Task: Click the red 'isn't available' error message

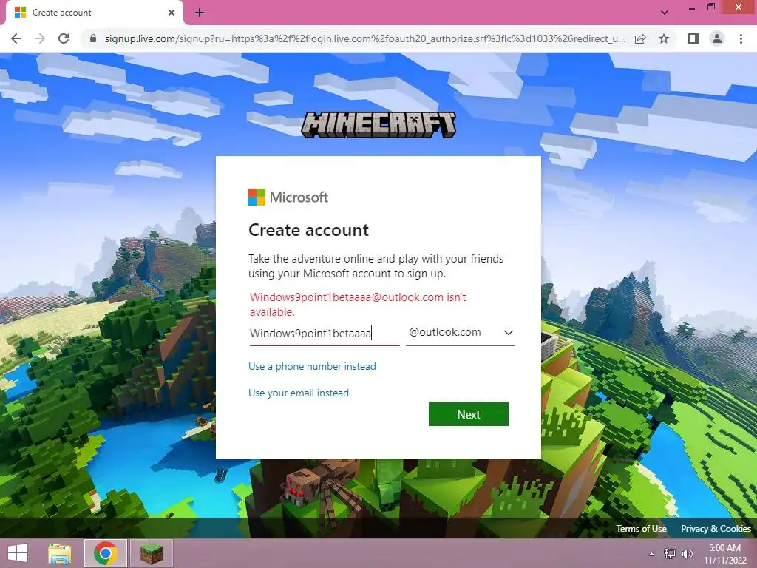Action: 358,304
